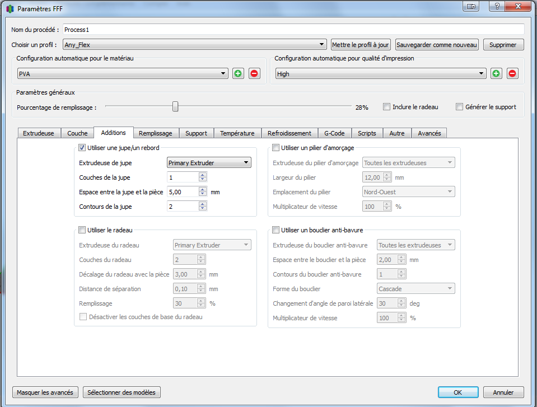Image resolution: width=537 pixels, height=407 pixels.
Task: Switch to the Couche tab
Action: (77, 133)
